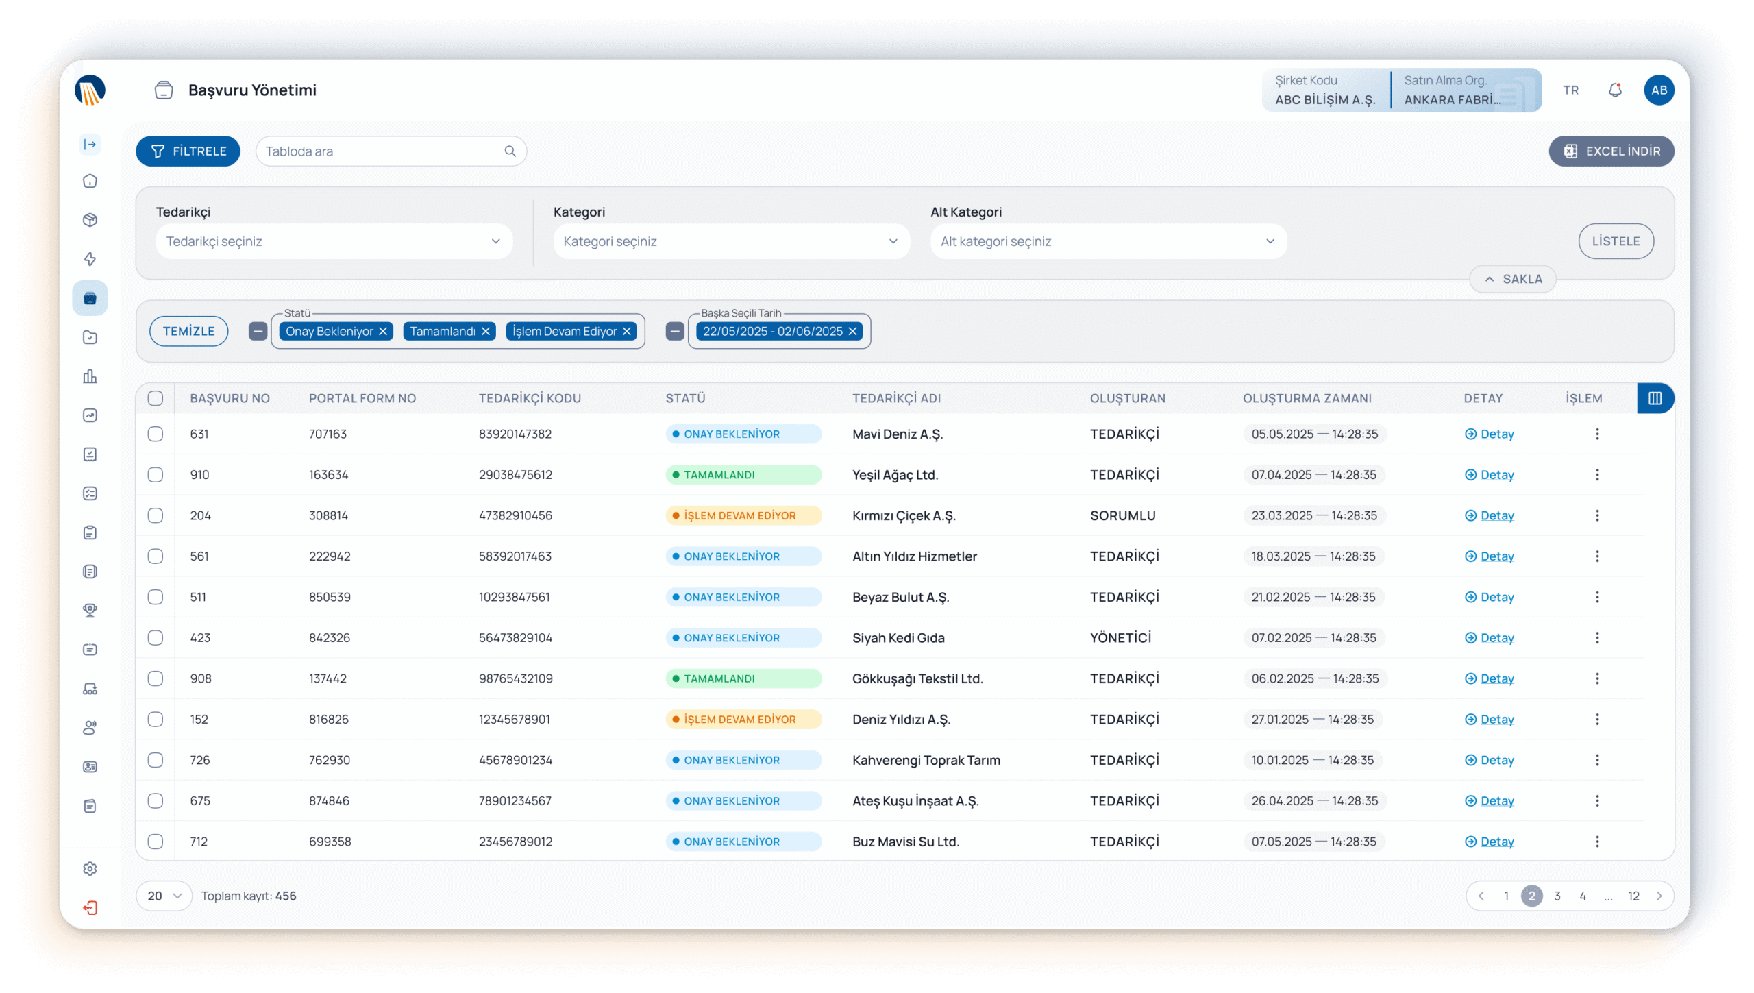Screen dimensions: 1754x993
Task: Click the red logout icon in sidebar
Action: (90, 907)
